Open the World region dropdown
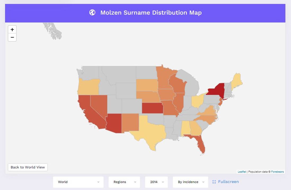The image size is (291, 190). [78, 182]
